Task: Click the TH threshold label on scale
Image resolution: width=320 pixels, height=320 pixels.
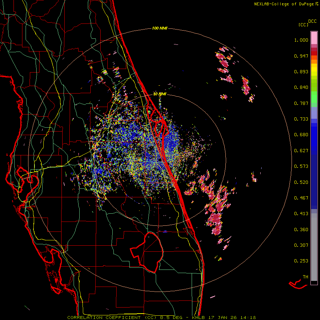Action: point(305,277)
